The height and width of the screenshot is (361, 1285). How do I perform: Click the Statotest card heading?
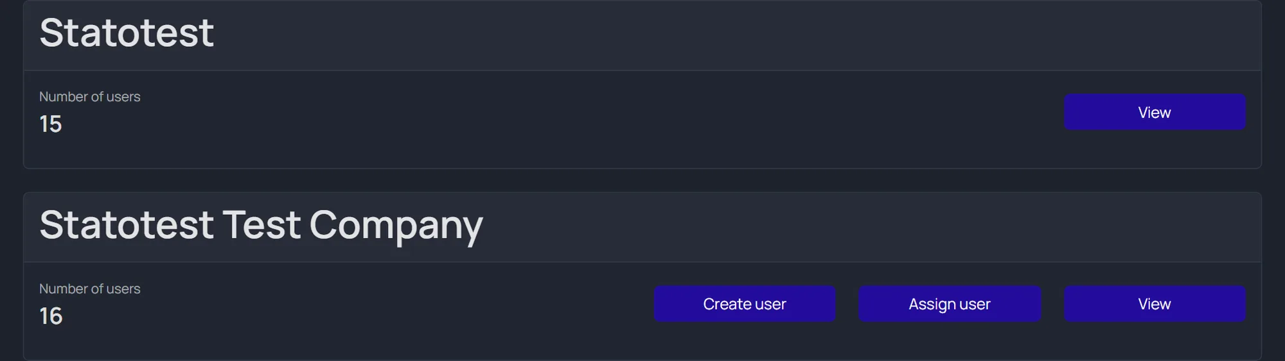coord(127,33)
